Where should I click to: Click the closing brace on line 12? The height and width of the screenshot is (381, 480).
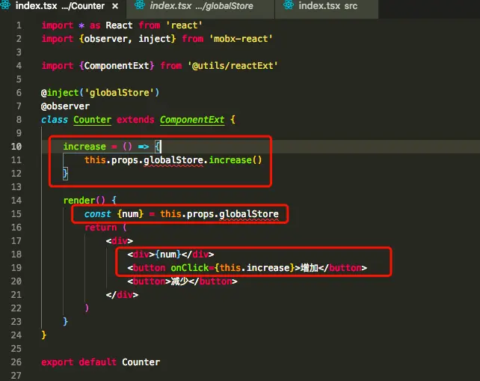coord(65,174)
